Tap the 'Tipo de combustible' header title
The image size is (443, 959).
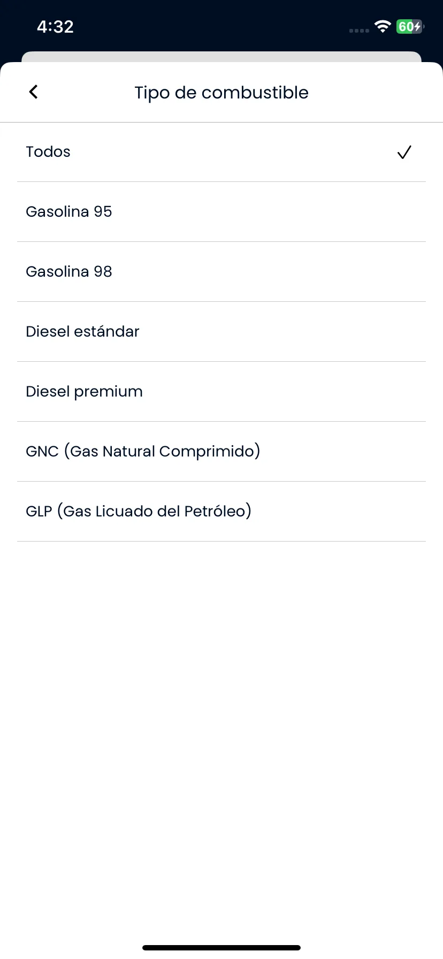[x=222, y=93]
